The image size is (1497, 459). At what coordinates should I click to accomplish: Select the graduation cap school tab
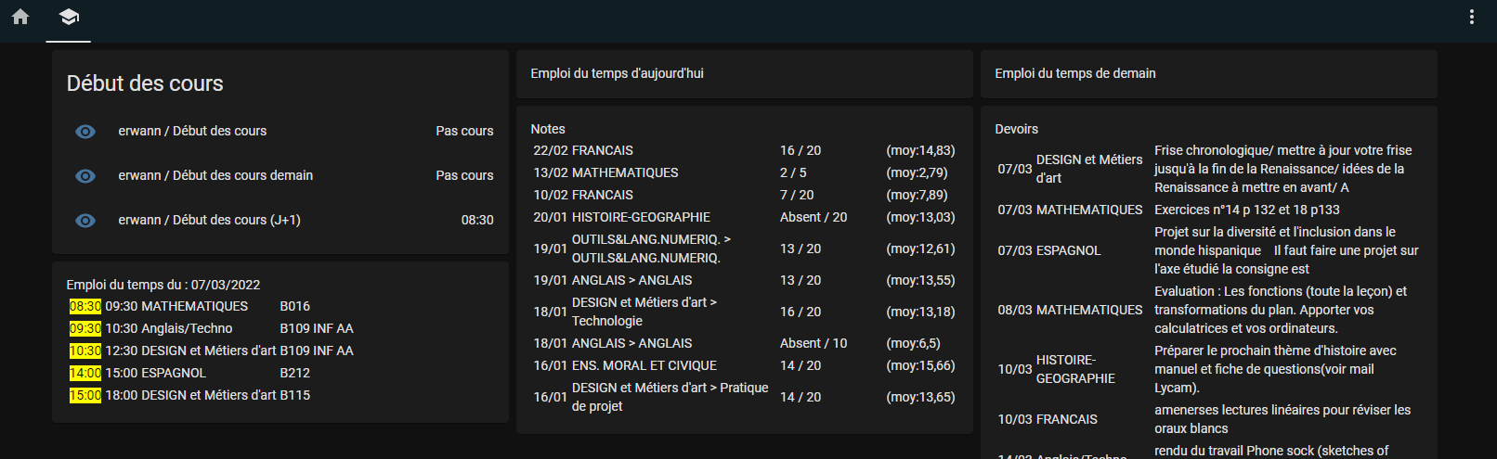[69, 17]
